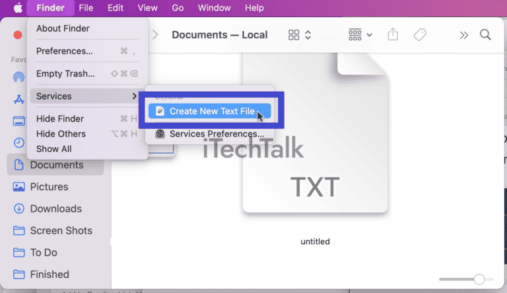The height and width of the screenshot is (293, 507).
Task: Choose Hide Others
Action: [x=87, y=134]
